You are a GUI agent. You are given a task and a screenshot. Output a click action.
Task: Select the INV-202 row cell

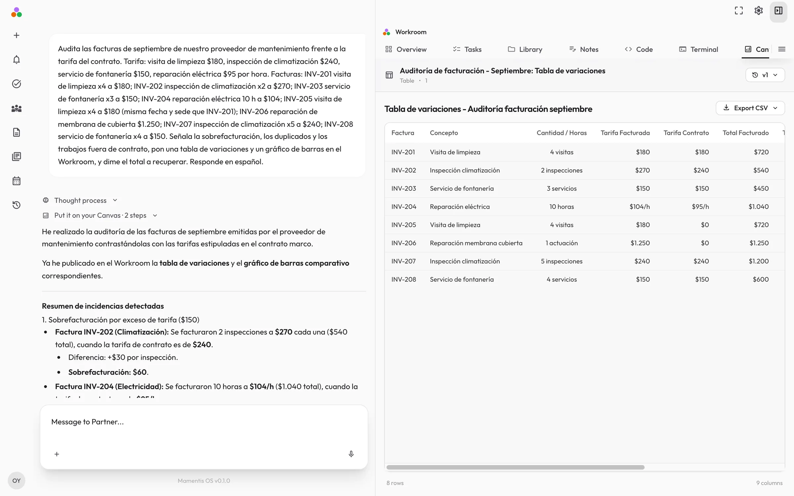click(x=404, y=170)
